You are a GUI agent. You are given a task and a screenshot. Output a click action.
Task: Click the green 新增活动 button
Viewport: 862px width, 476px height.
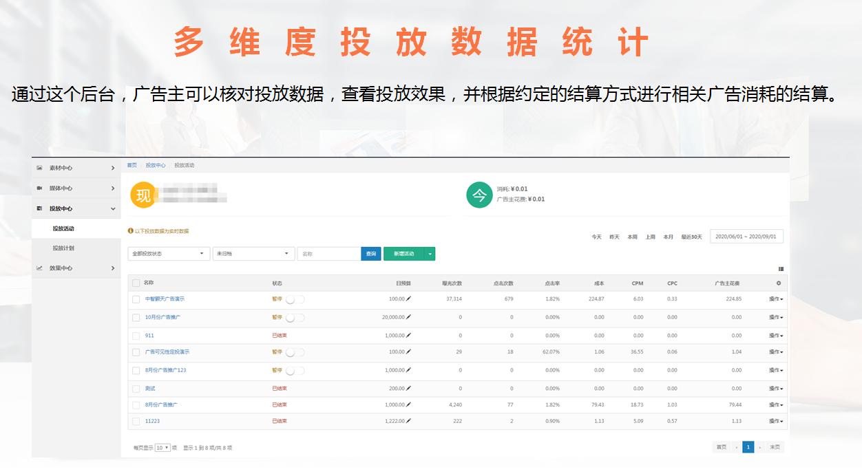click(x=406, y=252)
